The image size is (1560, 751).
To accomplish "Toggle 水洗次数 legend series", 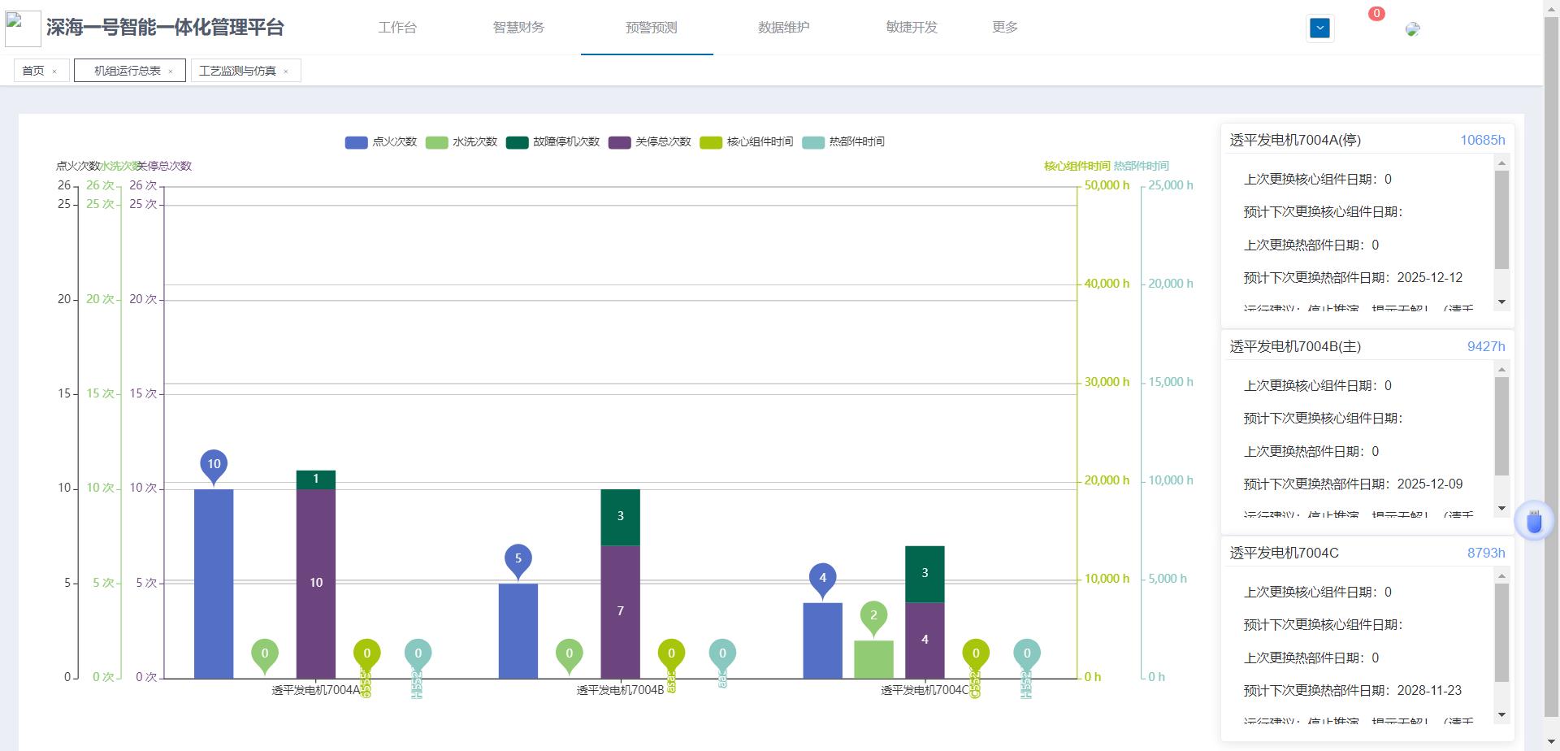I will click(x=461, y=142).
